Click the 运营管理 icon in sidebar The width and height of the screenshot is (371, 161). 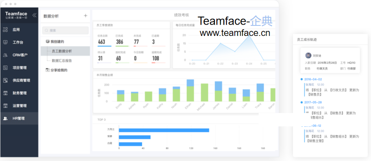pos(5,106)
